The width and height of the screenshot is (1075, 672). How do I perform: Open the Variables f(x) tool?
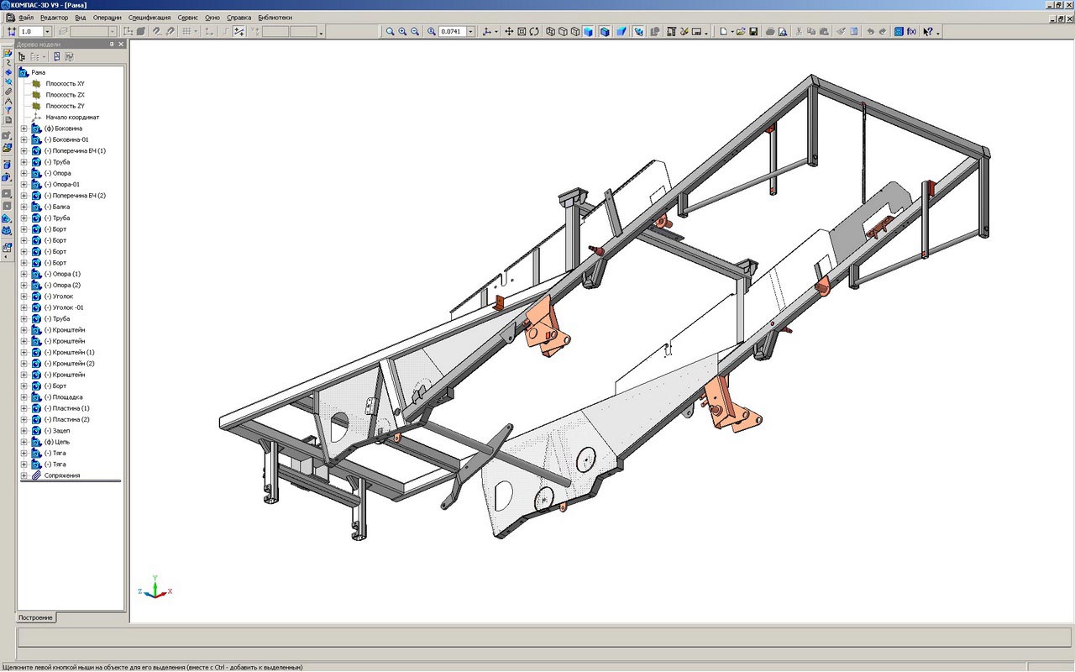click(910, 31)
